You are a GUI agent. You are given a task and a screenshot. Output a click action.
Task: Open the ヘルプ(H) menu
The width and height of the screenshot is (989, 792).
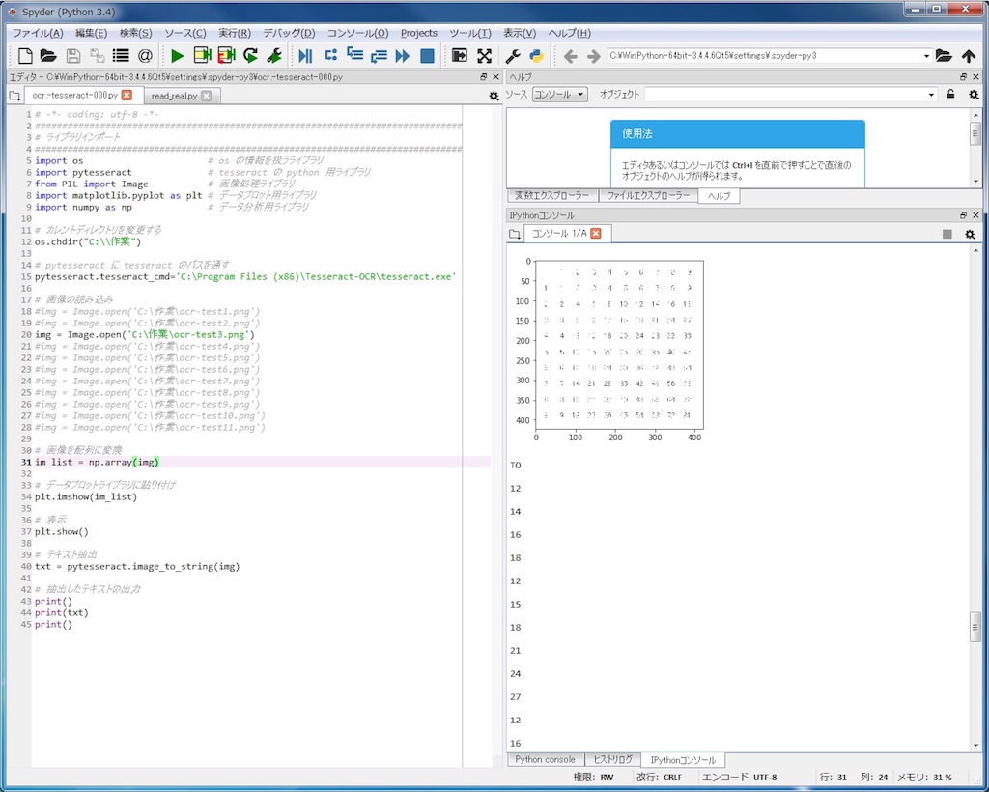coord(570,33)
